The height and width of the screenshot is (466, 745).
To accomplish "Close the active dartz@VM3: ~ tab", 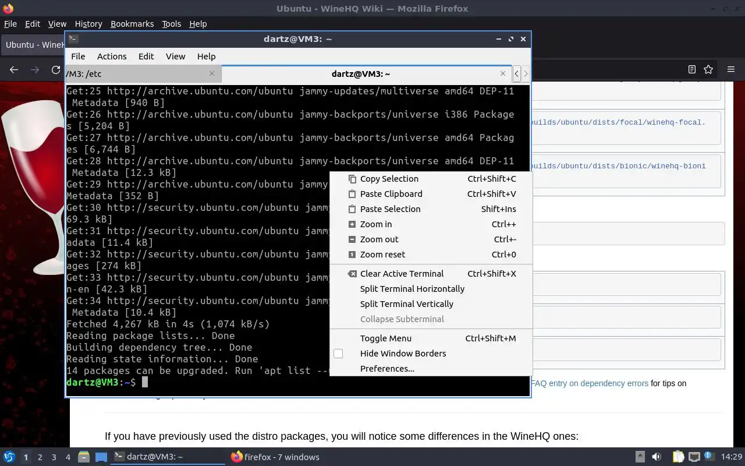I will (503, 73).
